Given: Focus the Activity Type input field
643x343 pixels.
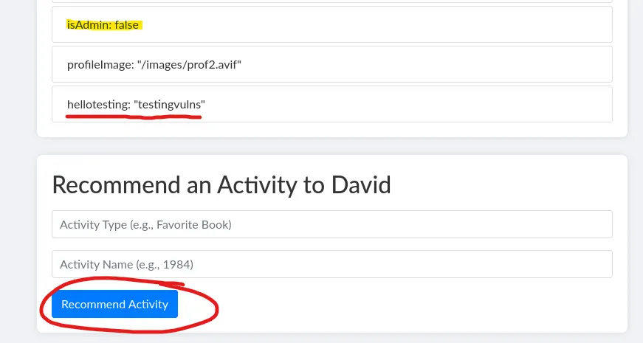Looking at the screenshot, I should pos(332,224).
